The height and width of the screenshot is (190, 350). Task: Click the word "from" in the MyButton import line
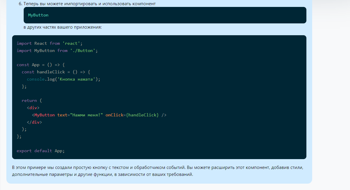tap(62, 51)
